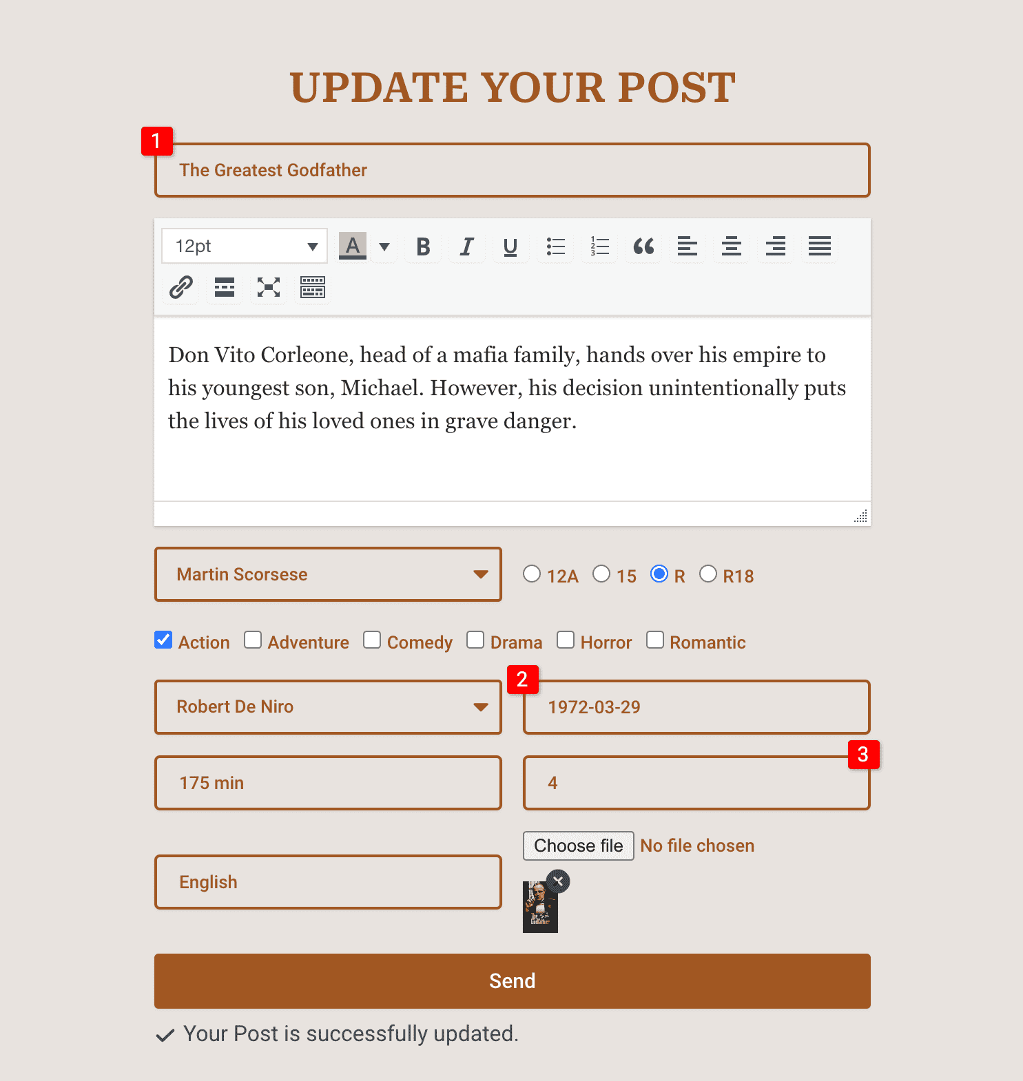Click the release date field 1972-03-29

(696, 707)
